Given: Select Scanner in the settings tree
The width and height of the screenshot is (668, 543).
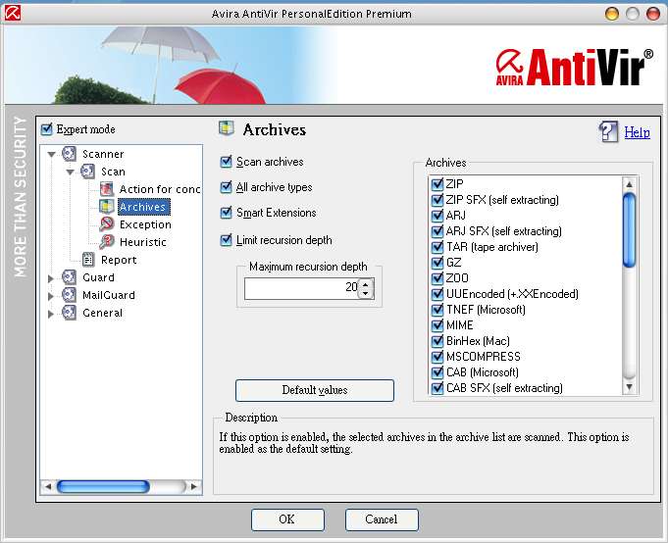Looking at the screenshot, I should pos(103,154).
